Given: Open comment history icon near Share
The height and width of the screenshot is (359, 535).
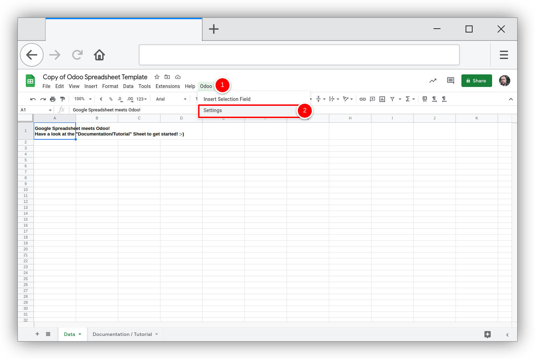Looking at the screenshot, I should (x=451, y=81).
